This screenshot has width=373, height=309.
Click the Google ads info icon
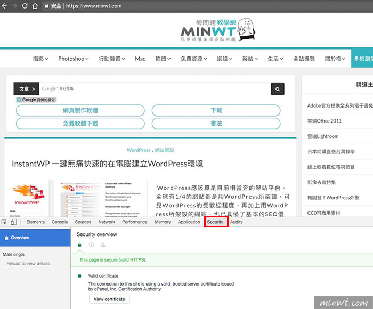tap(19, 100)
